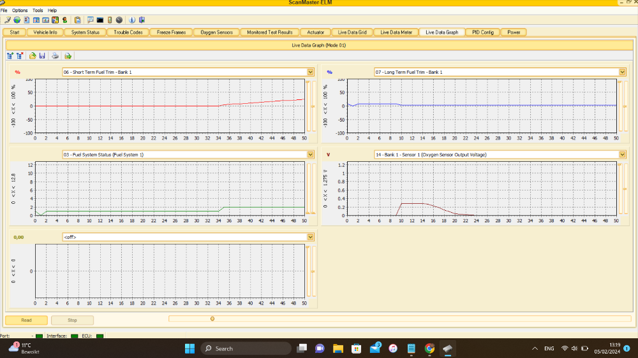Open the Options menu
This screenshot has height=358, width=638.
20,11
